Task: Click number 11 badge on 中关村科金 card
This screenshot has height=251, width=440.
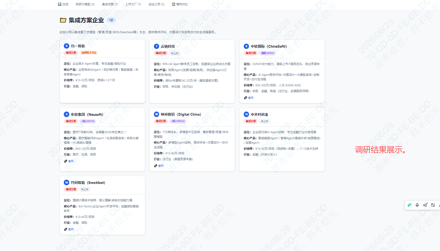Action: pyautogui.click(x=246, y=114)
